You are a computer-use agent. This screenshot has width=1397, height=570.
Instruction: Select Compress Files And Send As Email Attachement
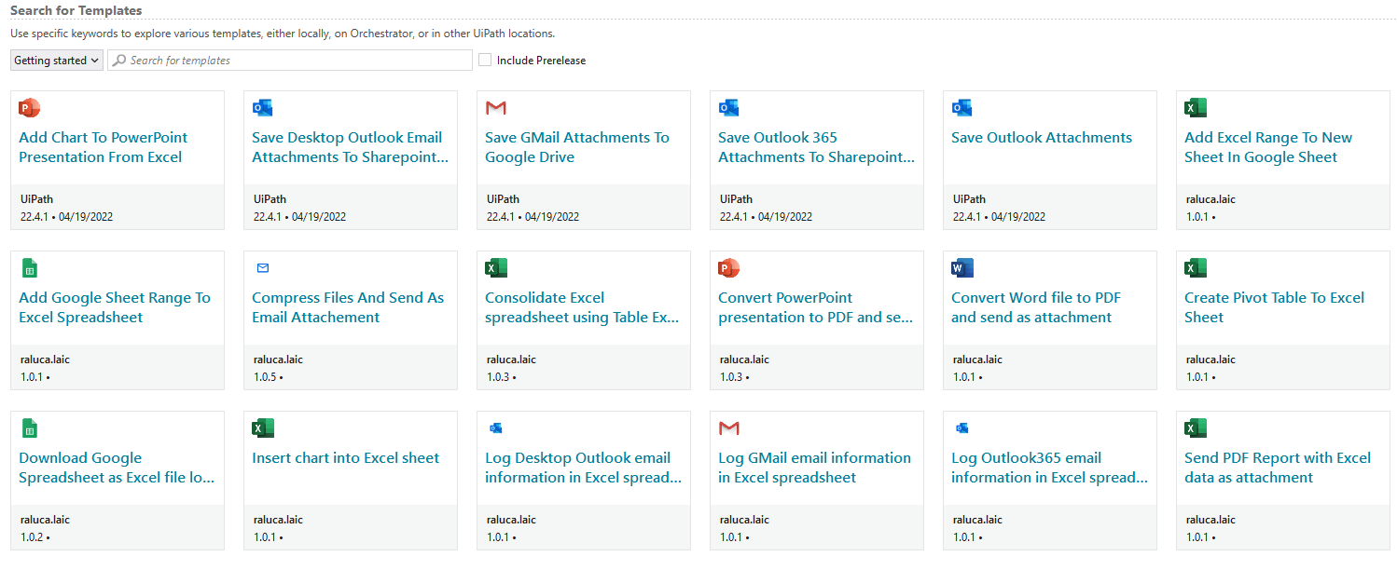(348, 307)
